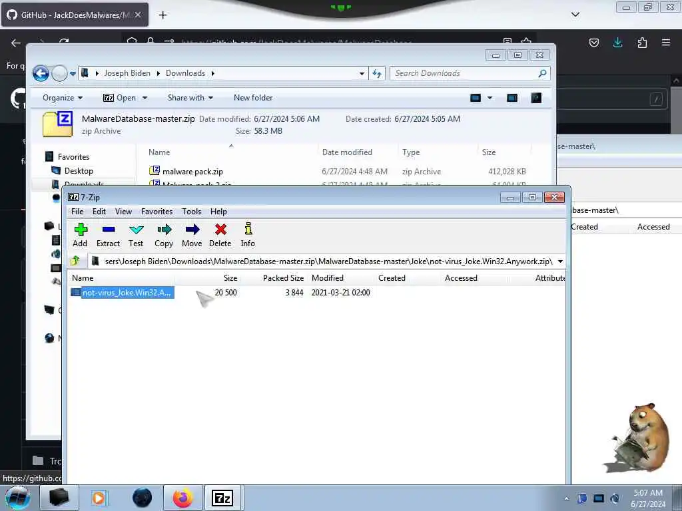Go up one folder level in 7-Zip

tap(75, 261)
